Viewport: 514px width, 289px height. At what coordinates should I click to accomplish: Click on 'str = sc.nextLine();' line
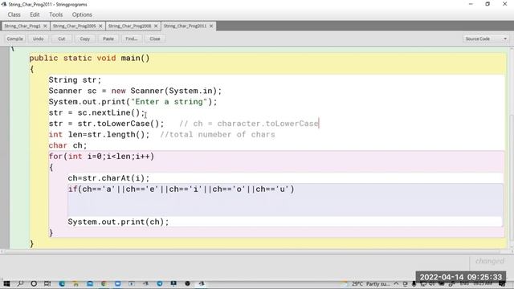click(96, 112)
